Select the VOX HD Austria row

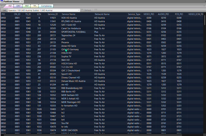(x=102, y=18)
